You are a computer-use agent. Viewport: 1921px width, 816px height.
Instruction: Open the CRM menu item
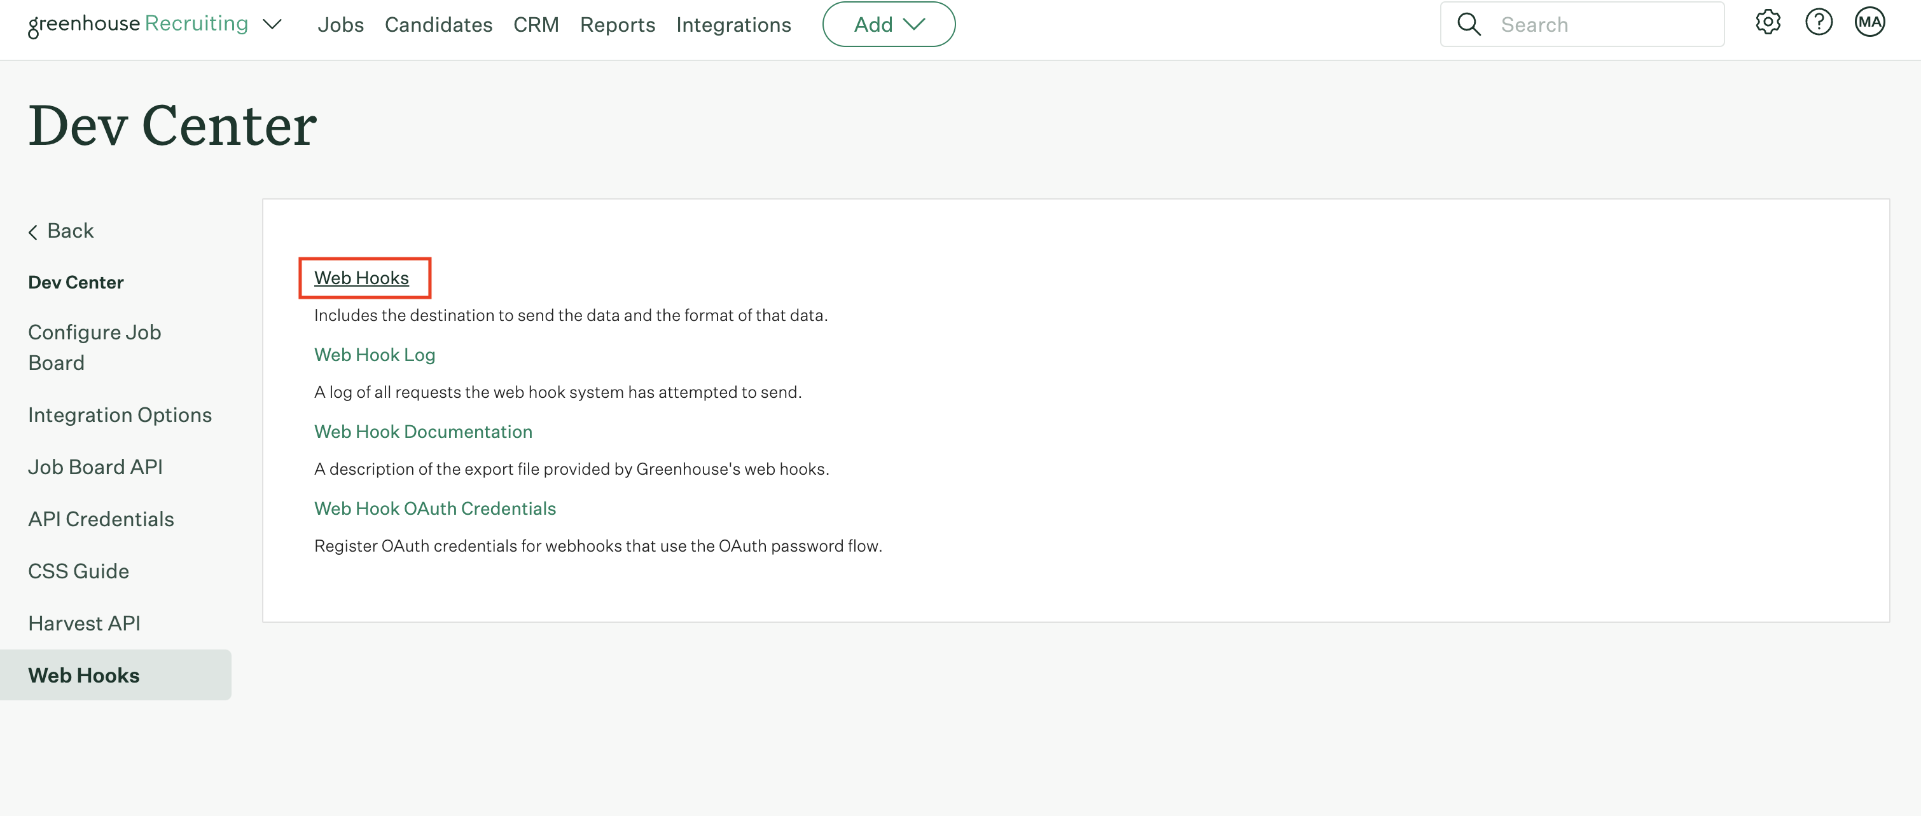536,25
